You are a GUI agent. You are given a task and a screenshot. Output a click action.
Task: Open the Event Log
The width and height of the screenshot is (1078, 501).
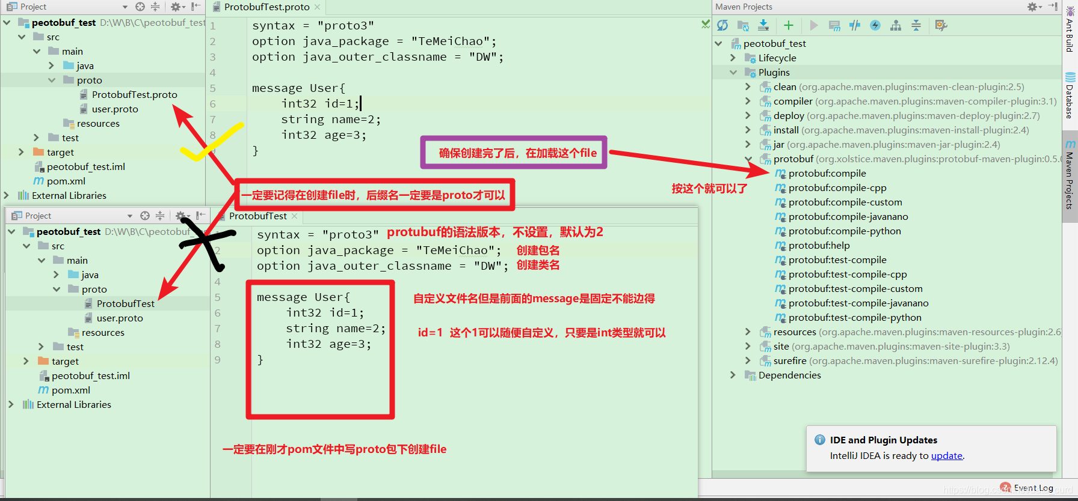tap(1033, 488)
